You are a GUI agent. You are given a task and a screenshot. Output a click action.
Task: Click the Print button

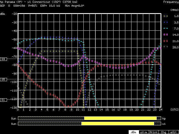[154, 132]
